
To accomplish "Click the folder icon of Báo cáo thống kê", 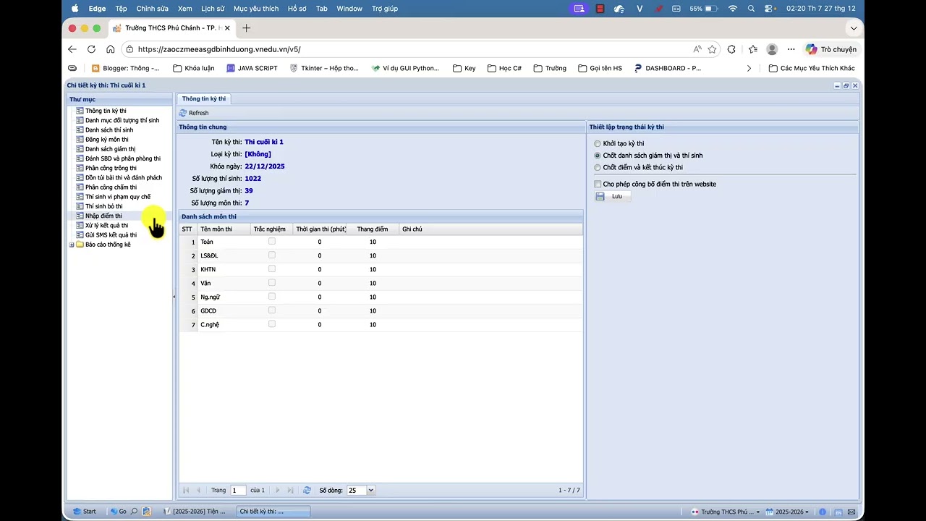I will 80,245.
